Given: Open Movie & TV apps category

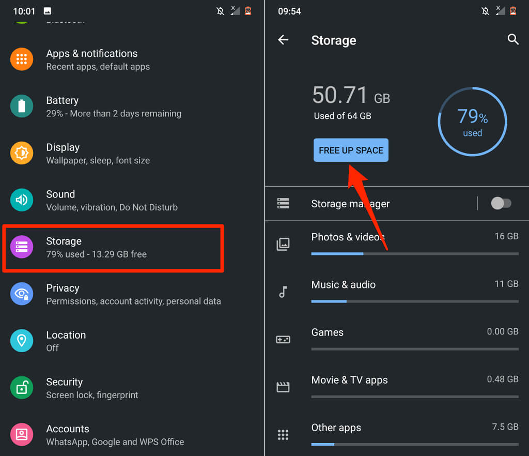Looking at the screenshot, I should (x=349, y=380).
